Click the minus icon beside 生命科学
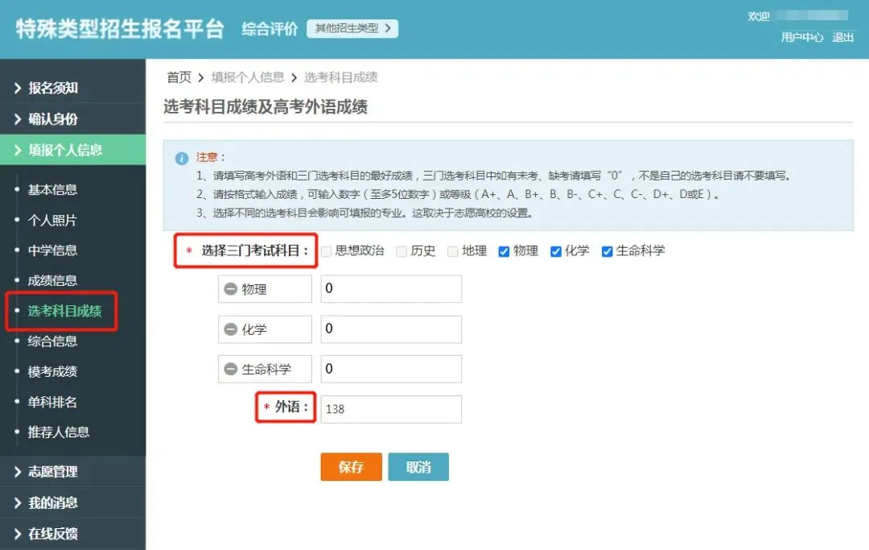This screenshot has width=869, height=550. click(231, 370)
